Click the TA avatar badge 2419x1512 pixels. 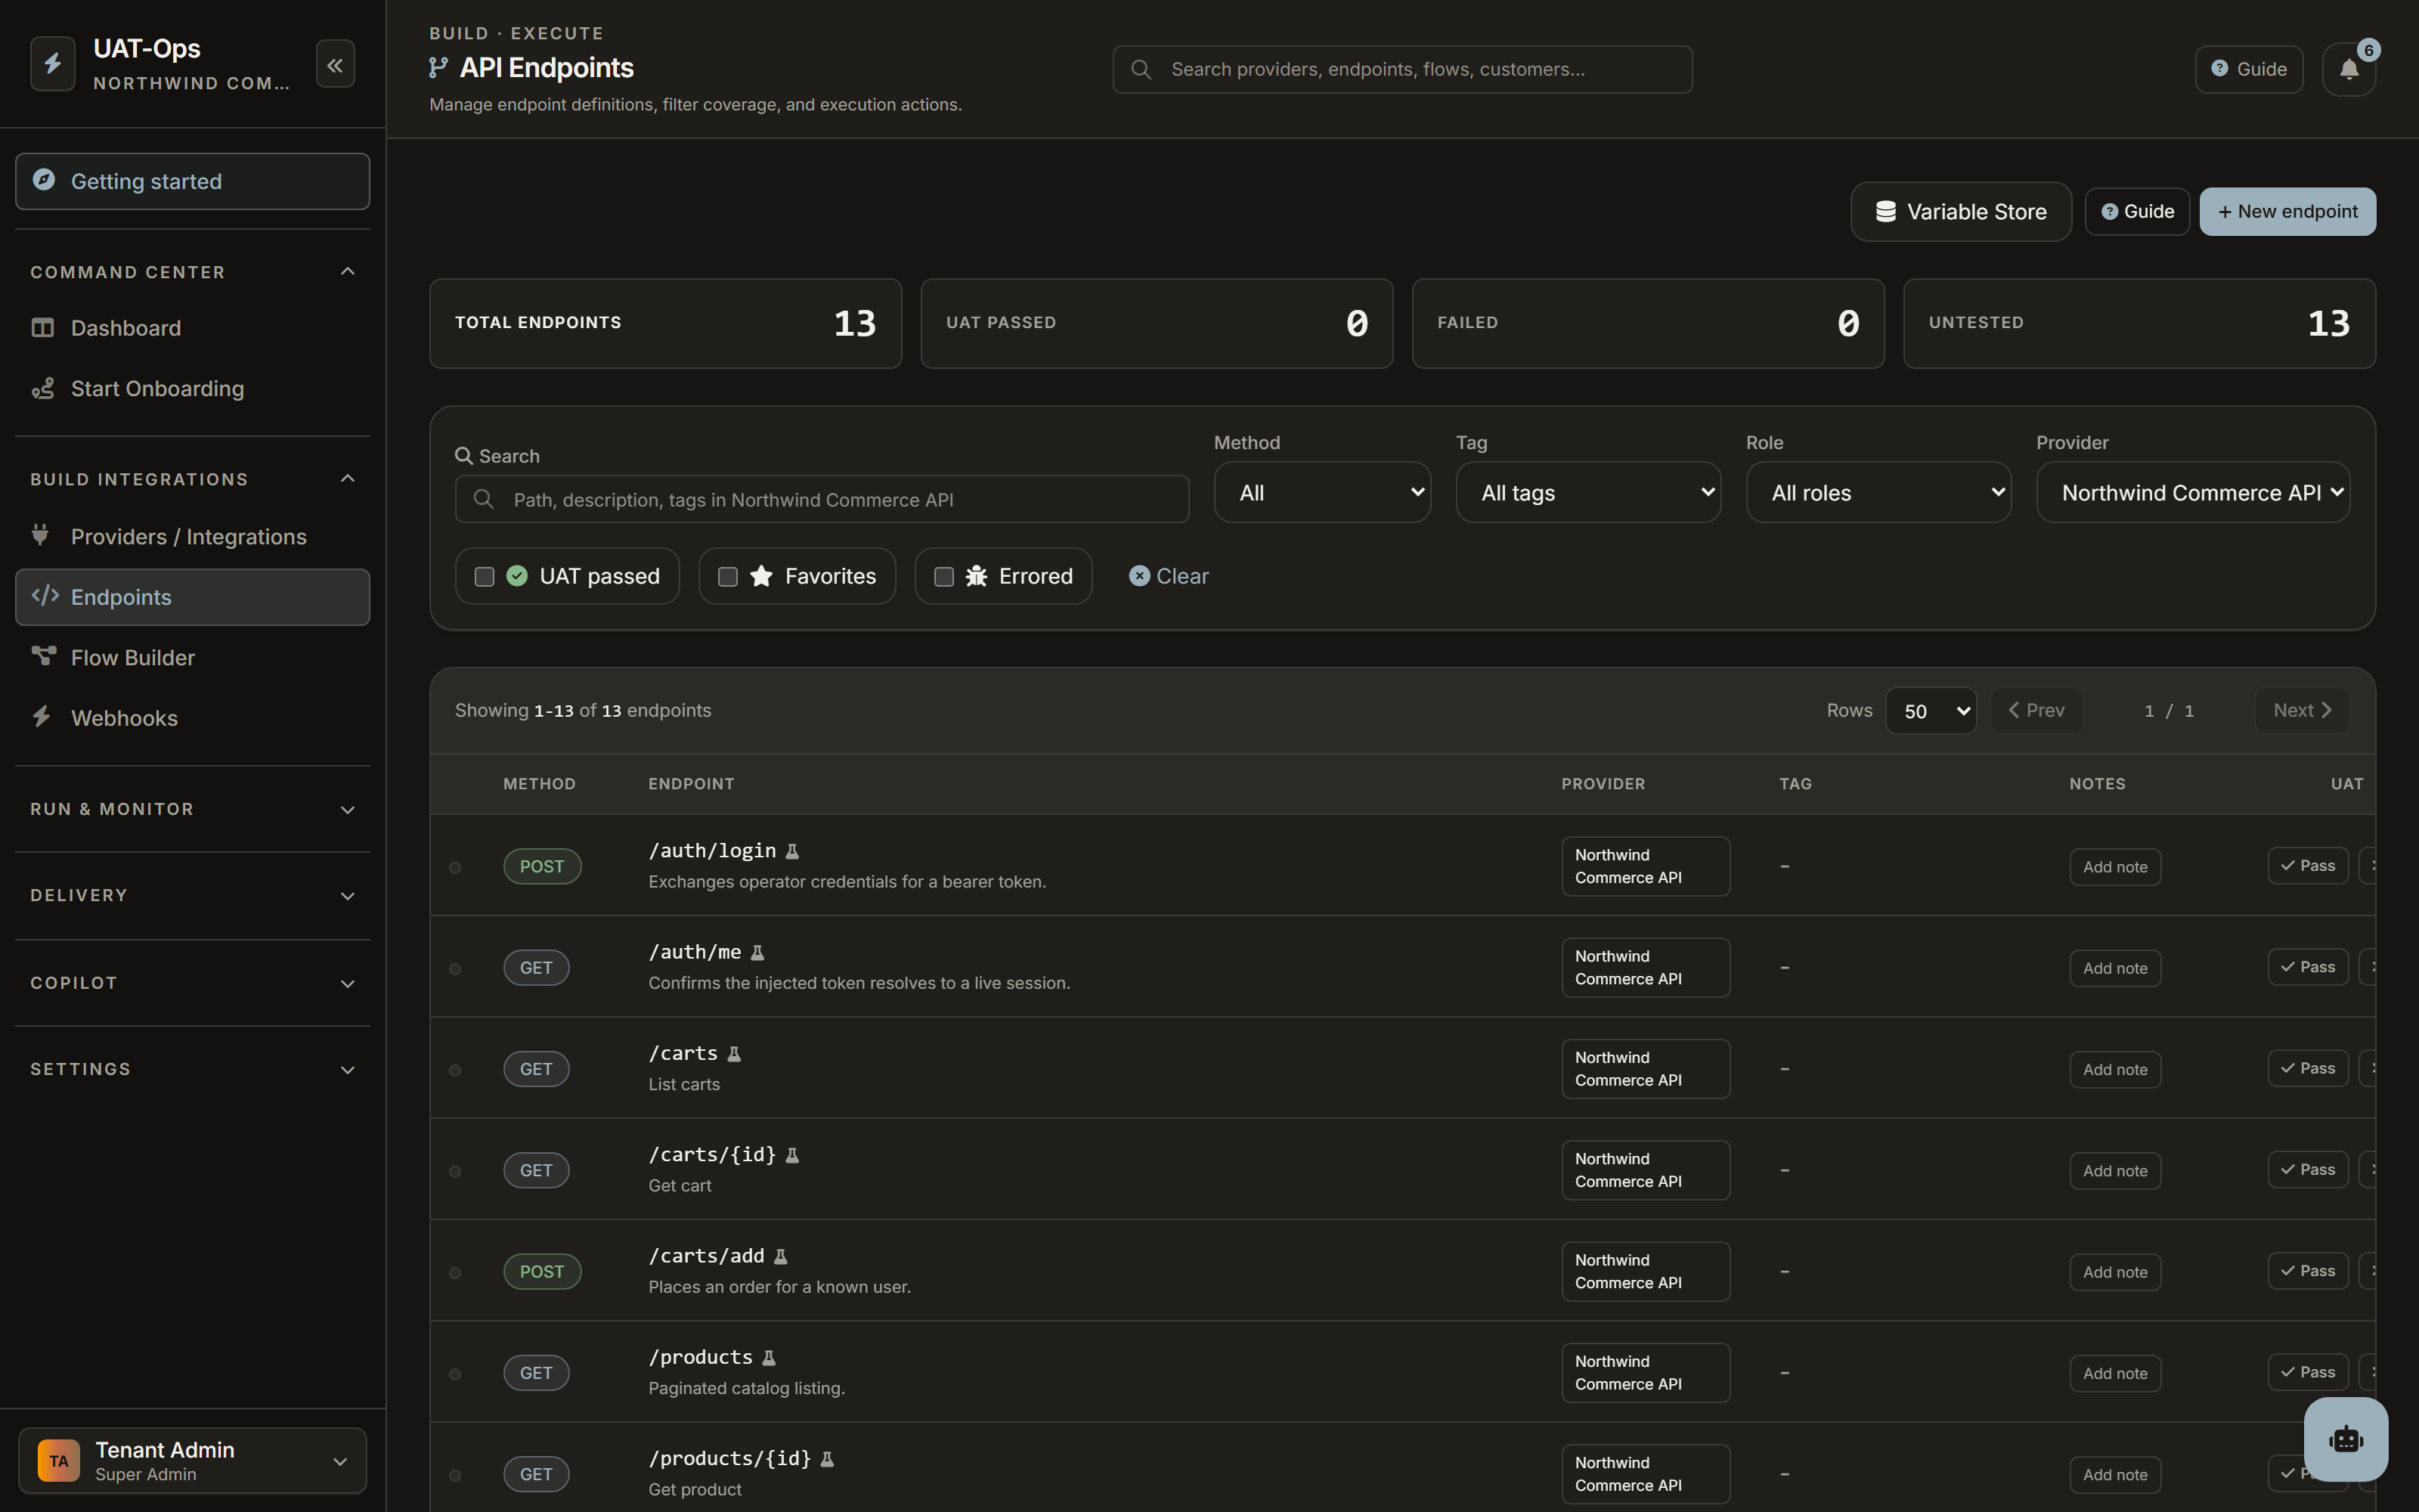[59, 1461]
